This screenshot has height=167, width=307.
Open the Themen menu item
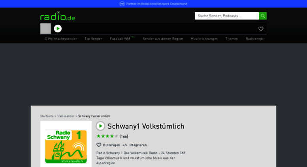pos(232,39)
